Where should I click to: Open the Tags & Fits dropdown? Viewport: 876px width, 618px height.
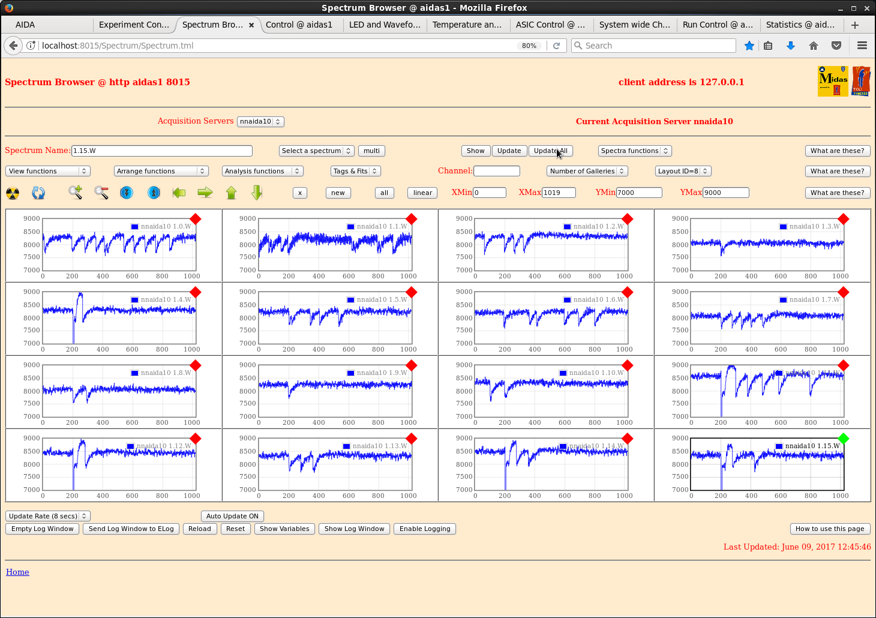click(x=356, y=171)
